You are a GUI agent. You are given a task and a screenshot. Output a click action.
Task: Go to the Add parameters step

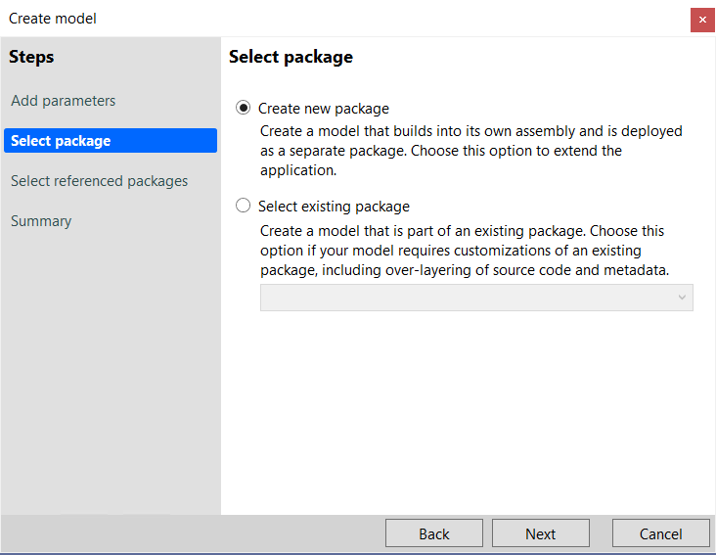63,101
